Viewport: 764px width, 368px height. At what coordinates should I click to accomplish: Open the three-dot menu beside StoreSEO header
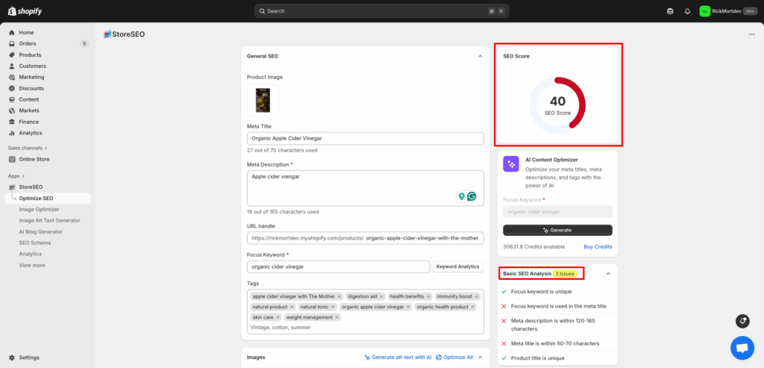[751, 34]
